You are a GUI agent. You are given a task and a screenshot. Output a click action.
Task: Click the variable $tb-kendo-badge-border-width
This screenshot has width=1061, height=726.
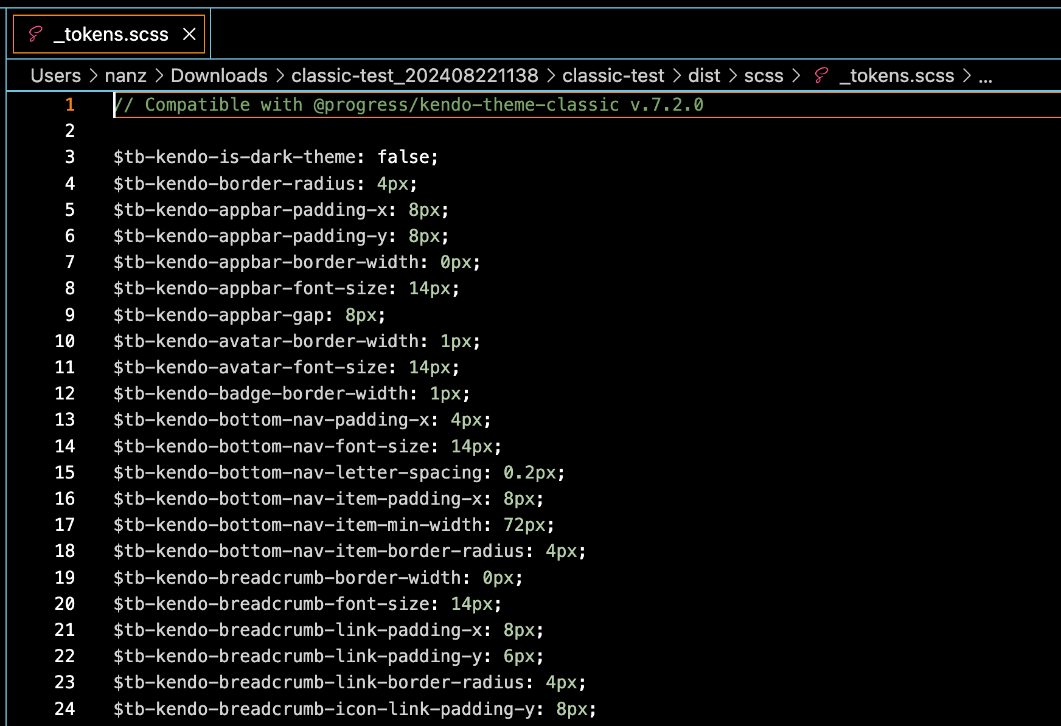tap(260, 393)
